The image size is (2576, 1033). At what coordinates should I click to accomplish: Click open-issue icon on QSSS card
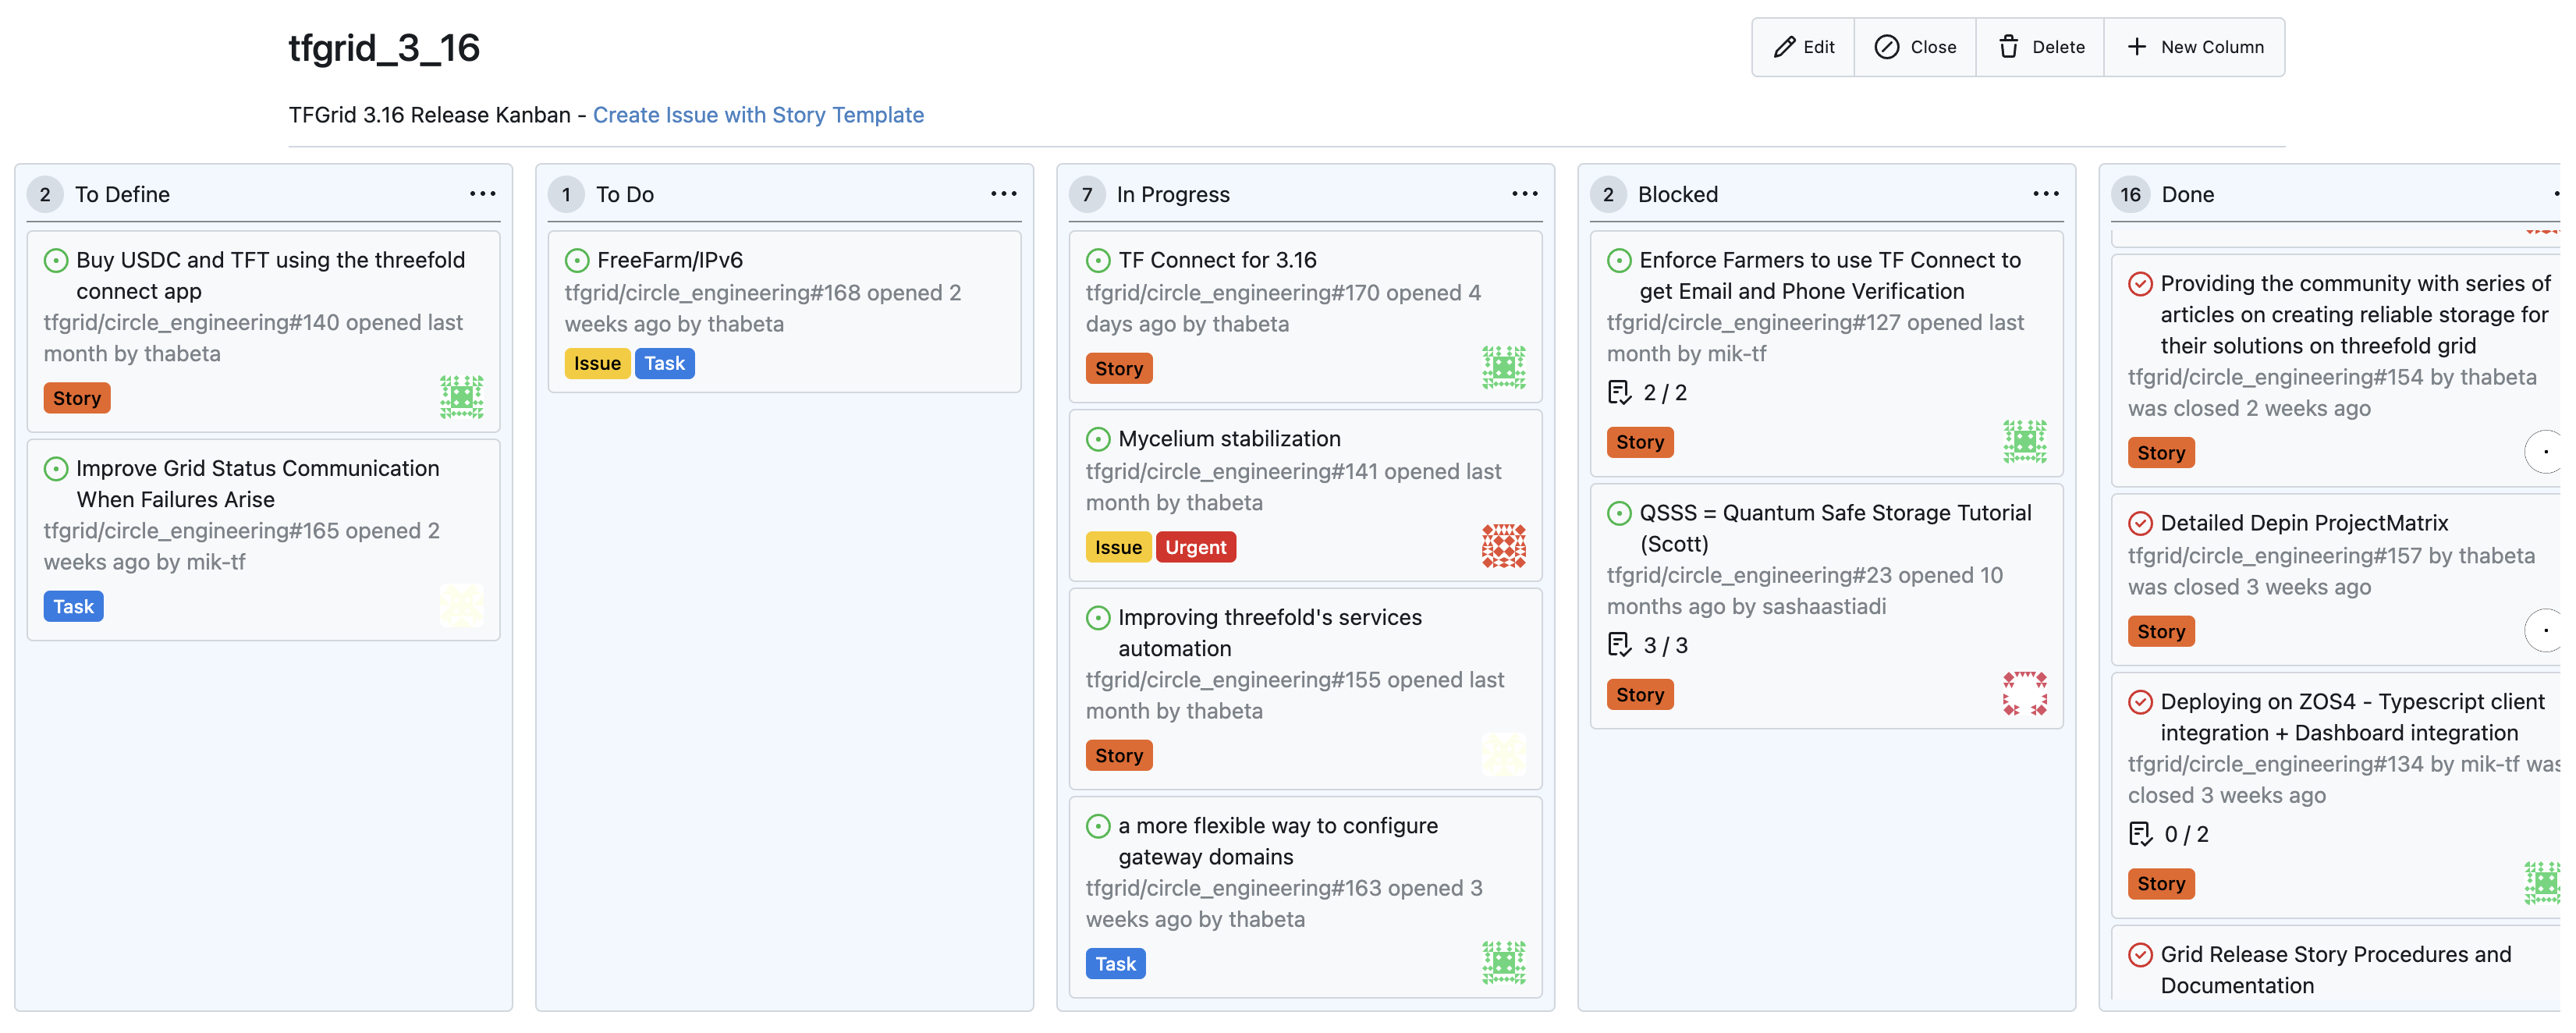(x=1619, y=514)
